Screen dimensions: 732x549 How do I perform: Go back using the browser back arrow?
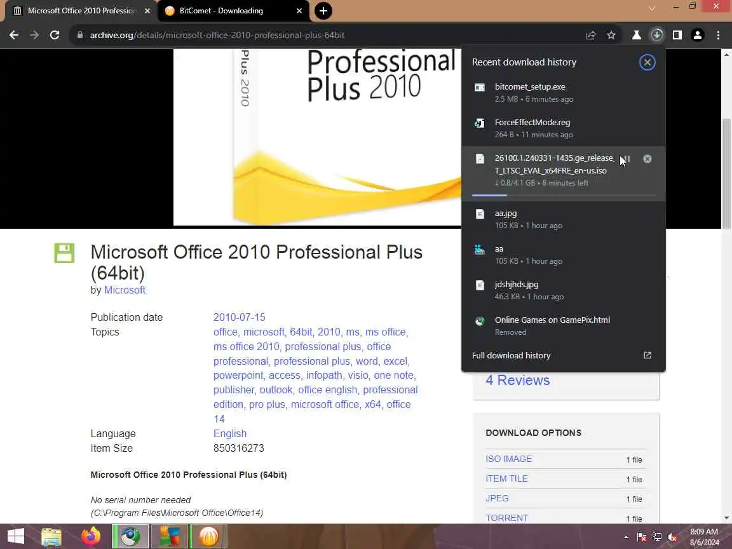[x=14, y=35]
